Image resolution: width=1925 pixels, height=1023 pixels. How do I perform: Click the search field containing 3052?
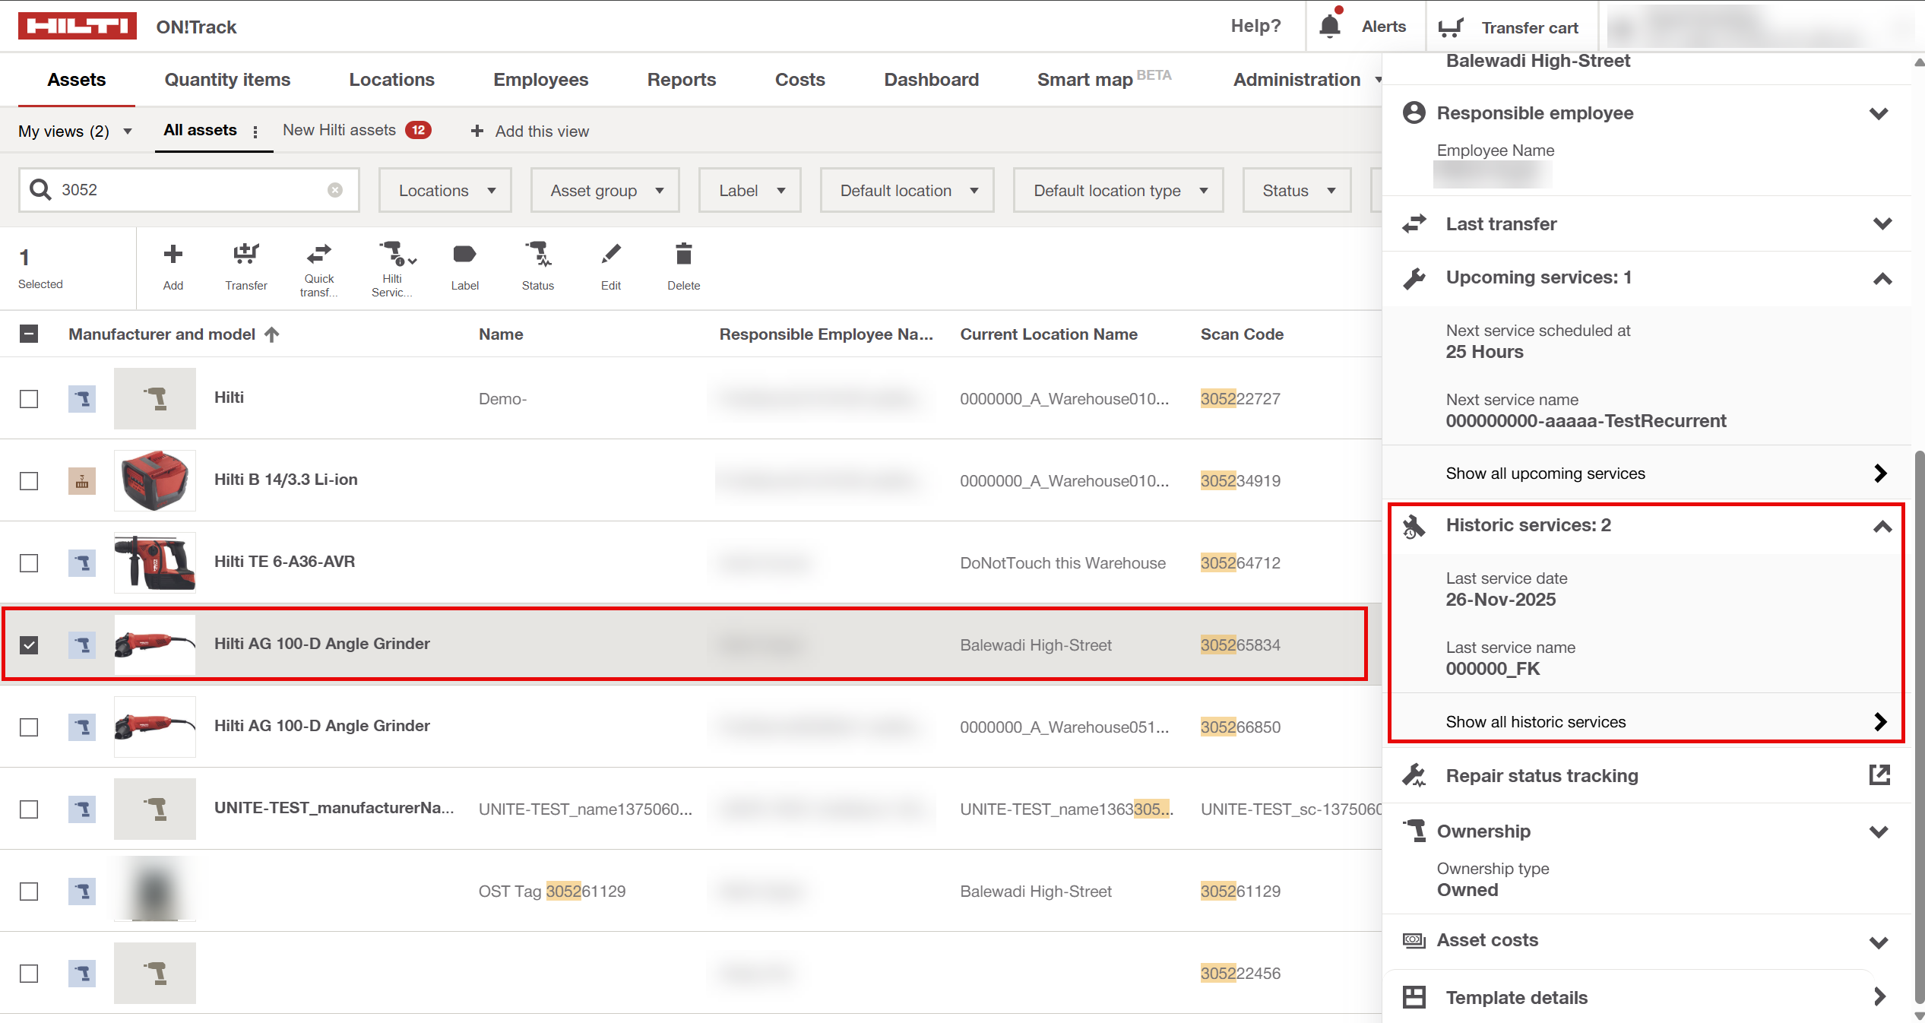(190, 190)
